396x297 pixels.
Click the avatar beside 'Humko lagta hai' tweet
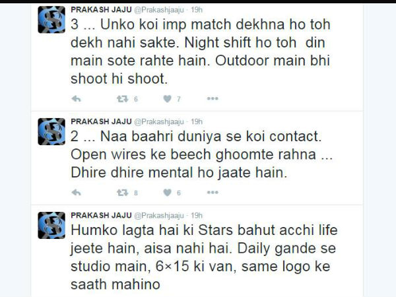click(x=51, y=226)
